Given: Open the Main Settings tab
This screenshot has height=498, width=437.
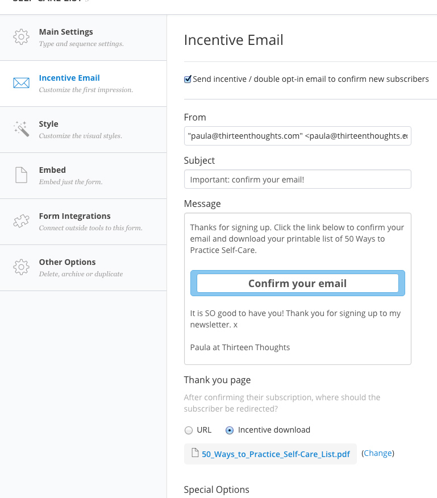Looking at the screenshot, I should (66, 32).
